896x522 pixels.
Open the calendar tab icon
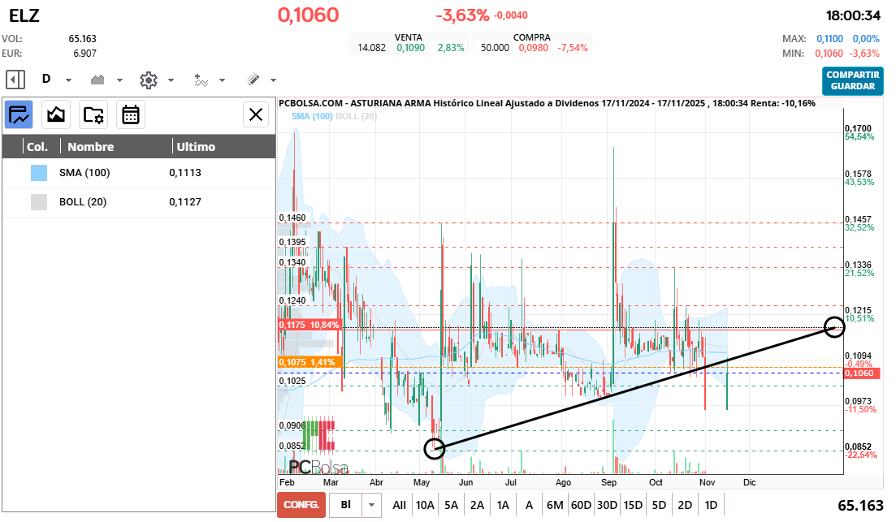pyautogui.click(x=131, y=114)
